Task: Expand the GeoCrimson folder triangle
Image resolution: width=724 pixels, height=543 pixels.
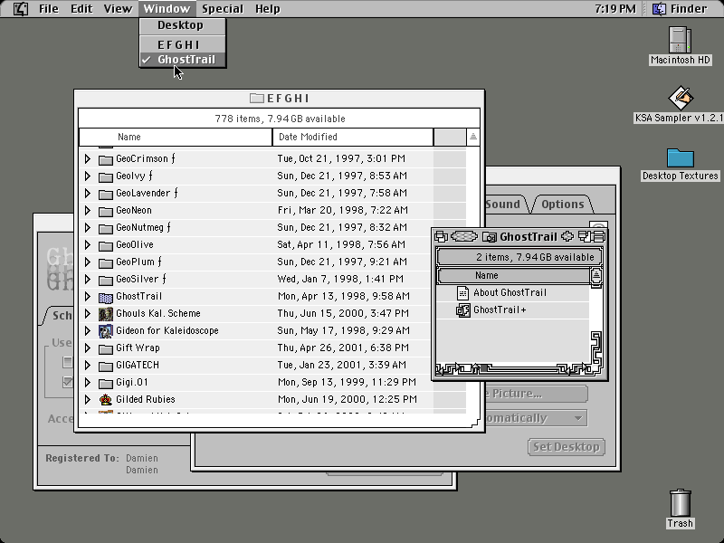Action: (87, 159)
